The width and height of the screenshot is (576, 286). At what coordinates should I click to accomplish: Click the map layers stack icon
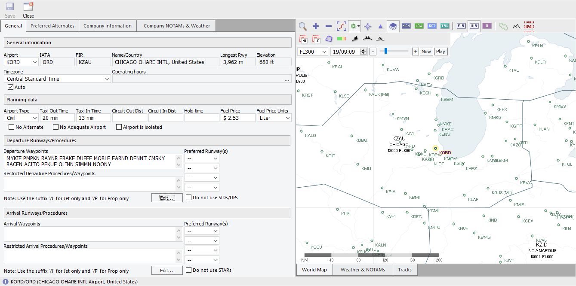point(393,26)
